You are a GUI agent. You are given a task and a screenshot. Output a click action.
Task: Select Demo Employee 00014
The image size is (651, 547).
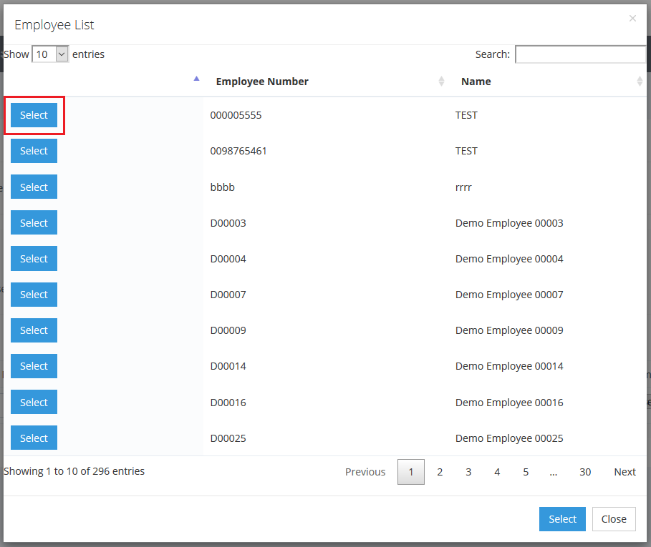(34, 366)
